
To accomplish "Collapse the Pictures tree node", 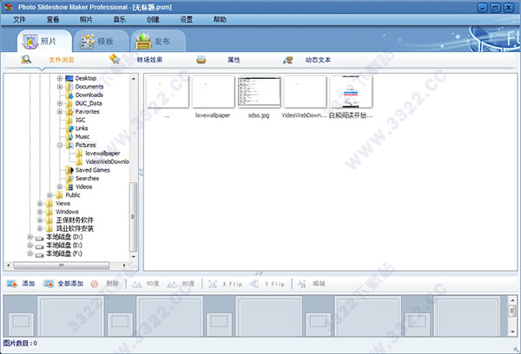I will point(60,145).
